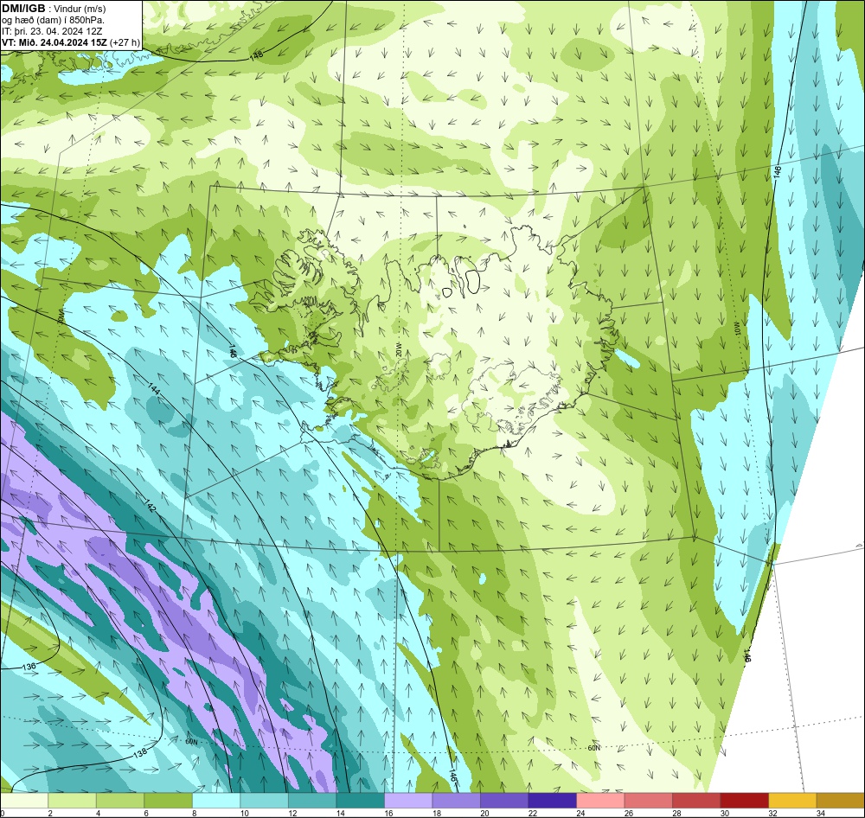Click the 0–2 m/s pale yellow legend swatch

click(x=24, y=801)
